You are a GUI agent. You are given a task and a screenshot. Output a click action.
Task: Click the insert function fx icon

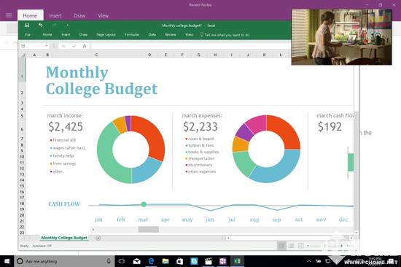click(x=85, y=46)
